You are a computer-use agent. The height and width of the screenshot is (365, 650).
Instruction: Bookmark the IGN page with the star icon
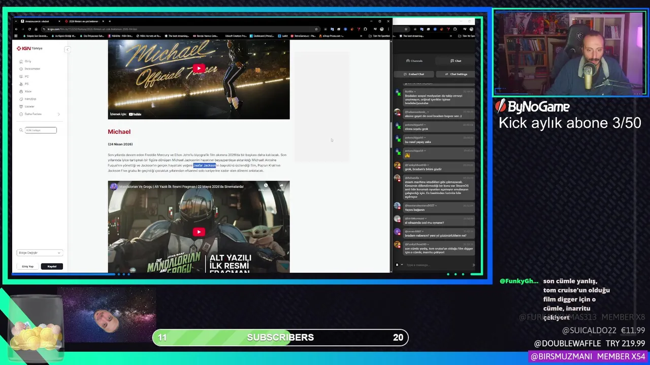[316, 29]
